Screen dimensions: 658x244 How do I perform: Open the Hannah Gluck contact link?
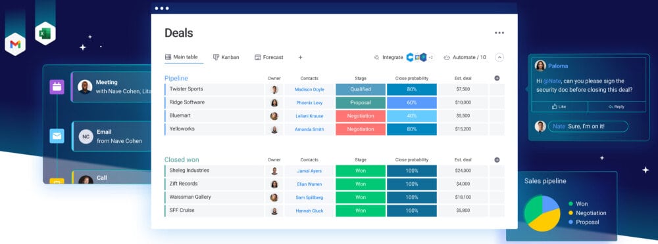point(309,211)
